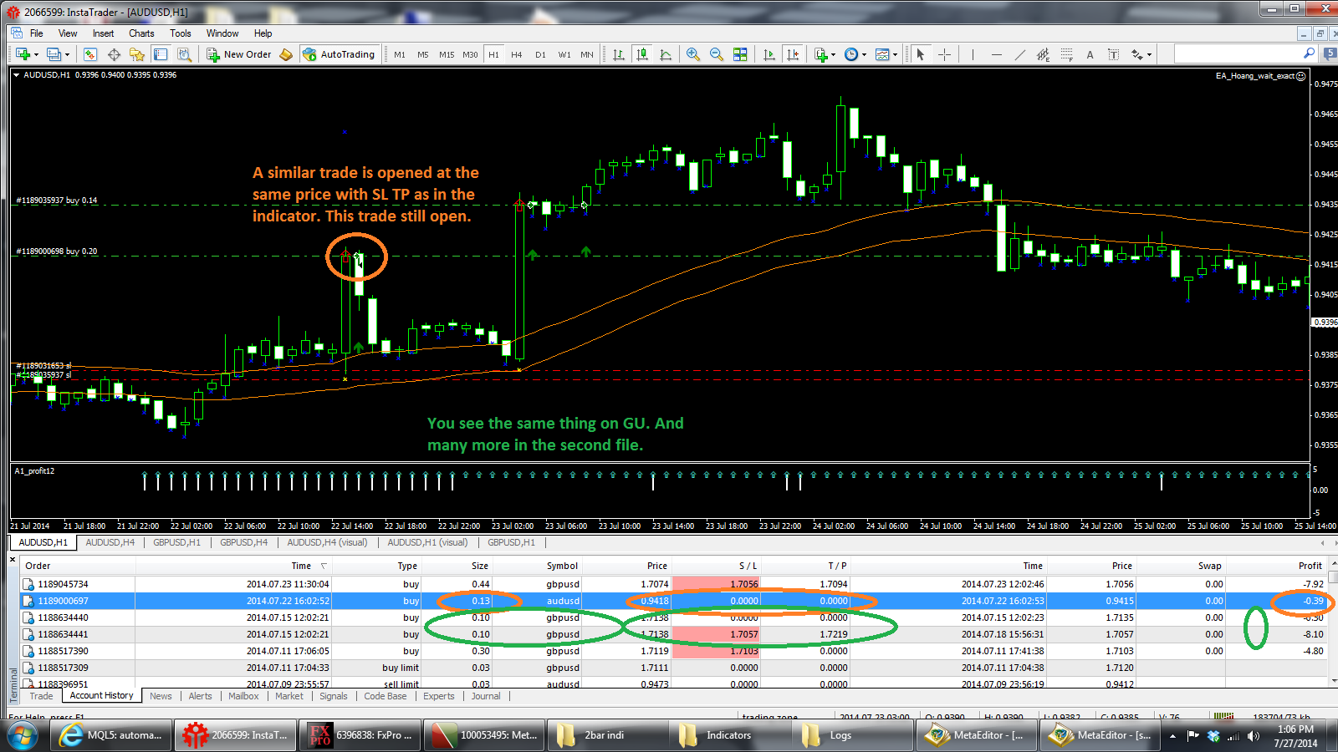Switch to the GBPUSD,H4 chart tab

[244, 542]
